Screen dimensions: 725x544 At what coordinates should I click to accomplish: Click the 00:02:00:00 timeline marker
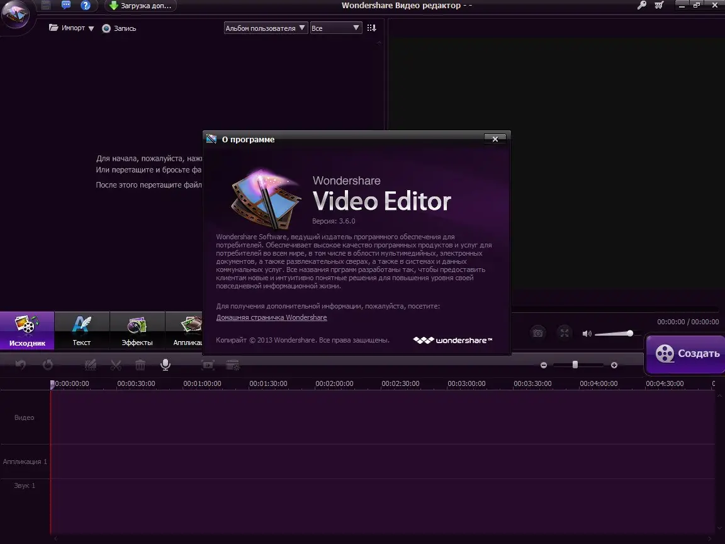[334, 383]
